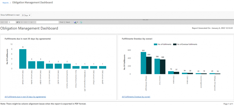234x106 pixels.
Task: Click the Basic Inheritance_Renen axis label
Action: pyautogui.click(x=76, y=79)
